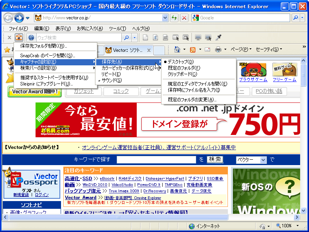This screenshot has width=309, height=232.
Task: Expand カラーピッカーの保存形式(C) submenu
Action: click(x=129, y=68)
